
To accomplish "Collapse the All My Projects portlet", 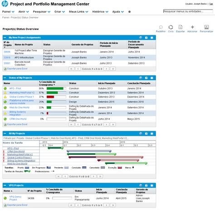I will (x=5, y=134).
